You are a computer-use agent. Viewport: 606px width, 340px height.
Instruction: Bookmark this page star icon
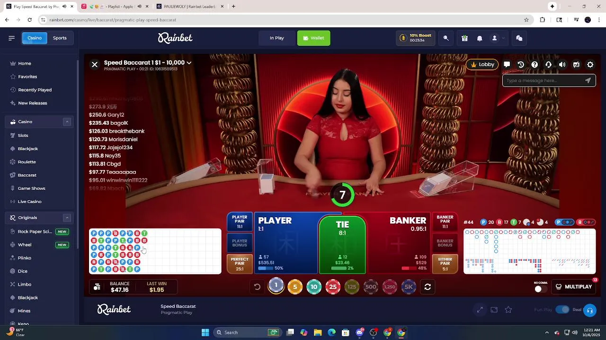coord(526,20)
